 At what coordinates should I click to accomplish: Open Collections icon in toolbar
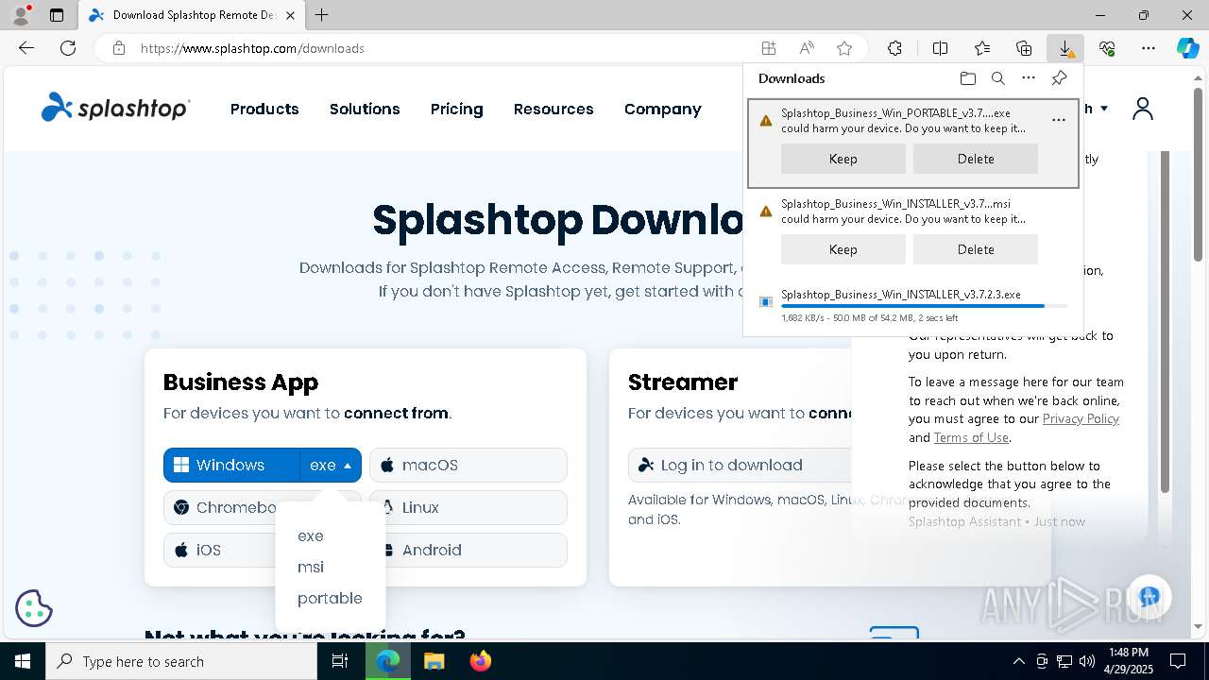pos(1024,48)
